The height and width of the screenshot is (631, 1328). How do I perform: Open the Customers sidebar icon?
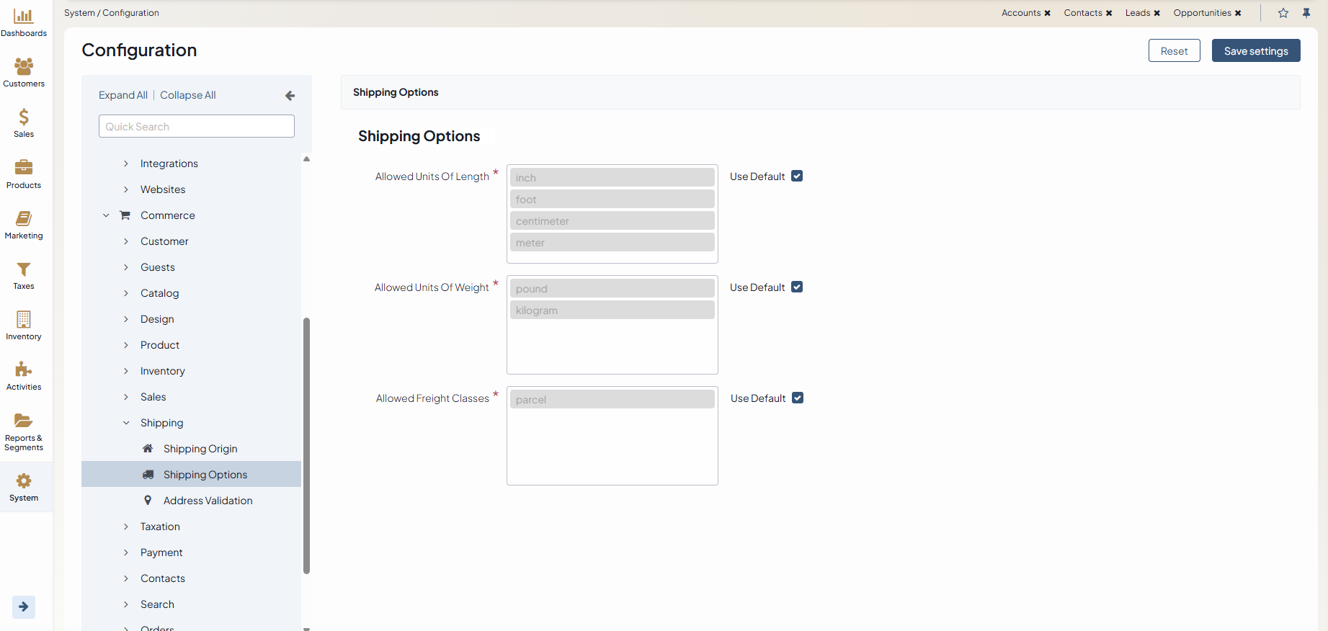tap(24, 67)
